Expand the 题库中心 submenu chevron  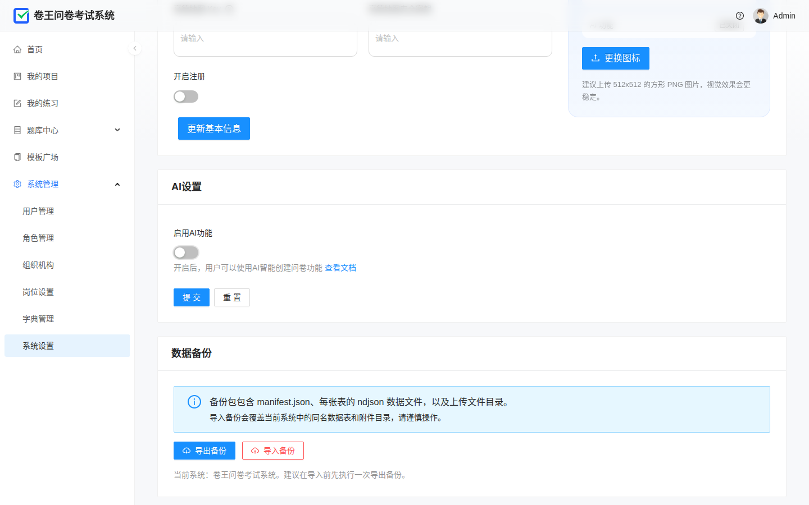[x=117, y=130]
